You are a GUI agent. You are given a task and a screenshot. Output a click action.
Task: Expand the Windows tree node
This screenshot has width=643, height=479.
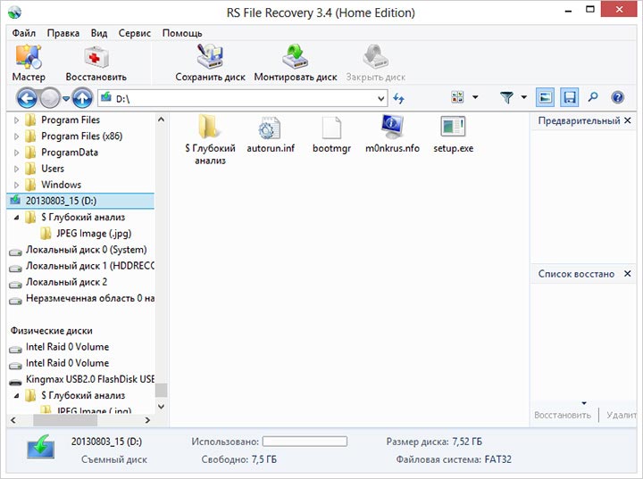(x=16, y=185)
